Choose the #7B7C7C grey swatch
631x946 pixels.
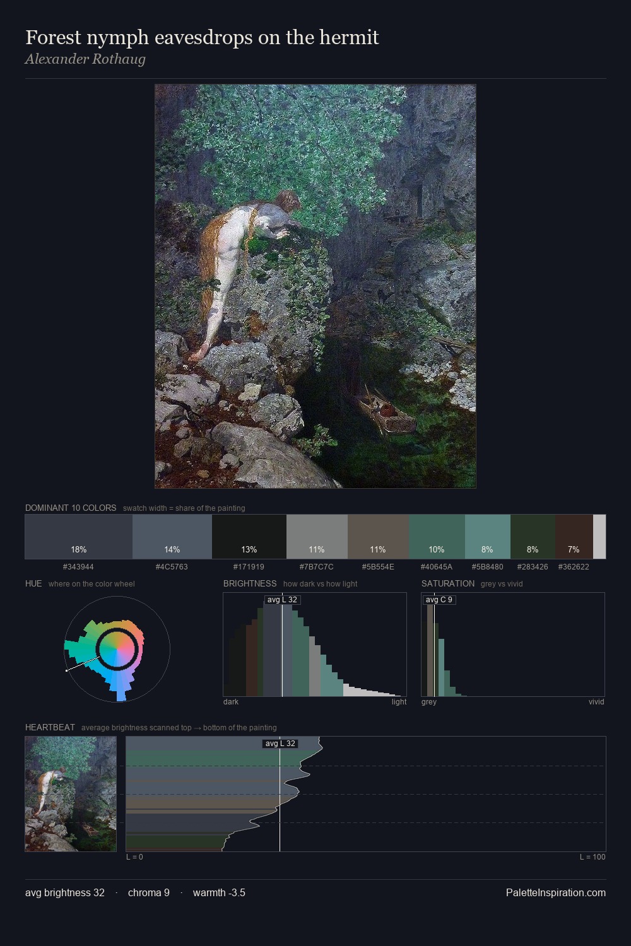coord(317,537)
